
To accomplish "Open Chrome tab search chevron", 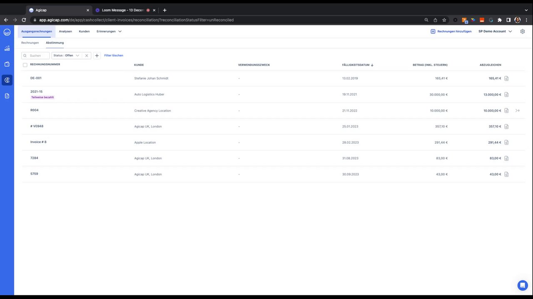I will pos(526,10).
